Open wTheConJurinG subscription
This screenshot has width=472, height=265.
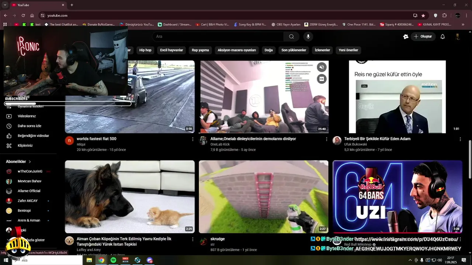click(29, 171)
